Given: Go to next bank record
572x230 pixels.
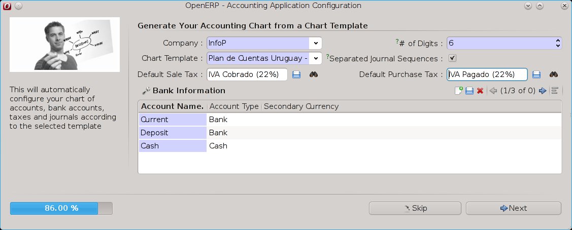Looking at the screenshot, I should (543, 91).
